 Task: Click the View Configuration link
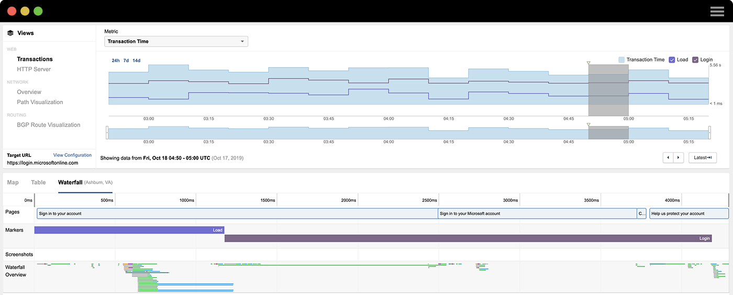click(72, 155)
